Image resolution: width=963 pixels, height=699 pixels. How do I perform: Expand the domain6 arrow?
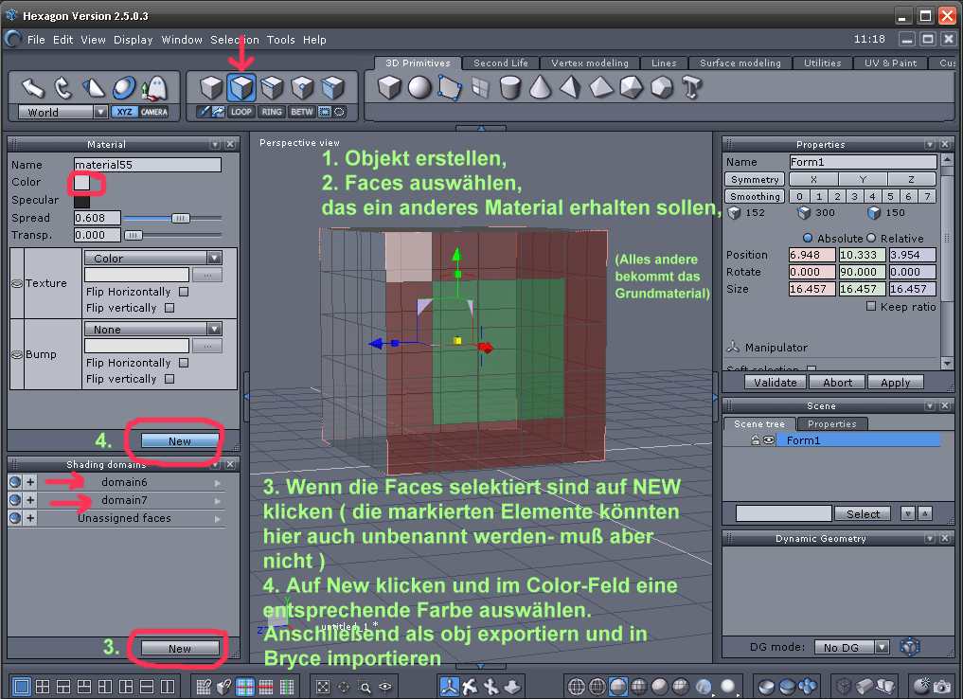tap(218, 483)
